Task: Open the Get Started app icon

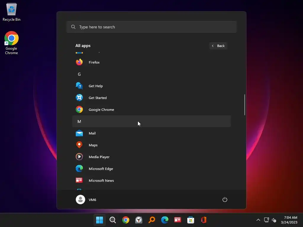Action: [79, 98]
